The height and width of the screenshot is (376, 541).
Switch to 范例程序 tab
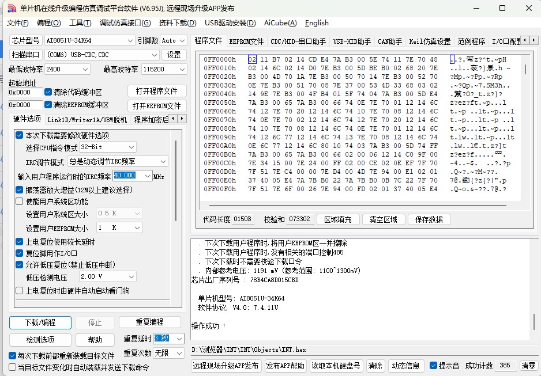[471, 41]
